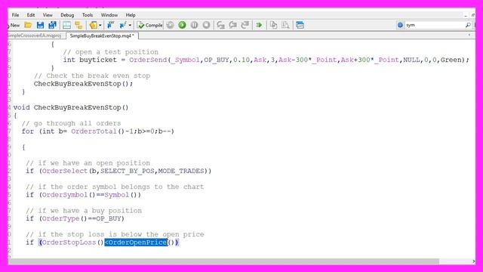Open file using the folder icon
483x272 pixels.
(28, 25)
